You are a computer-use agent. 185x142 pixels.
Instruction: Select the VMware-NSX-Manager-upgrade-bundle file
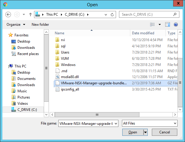[x=116, y=83]
